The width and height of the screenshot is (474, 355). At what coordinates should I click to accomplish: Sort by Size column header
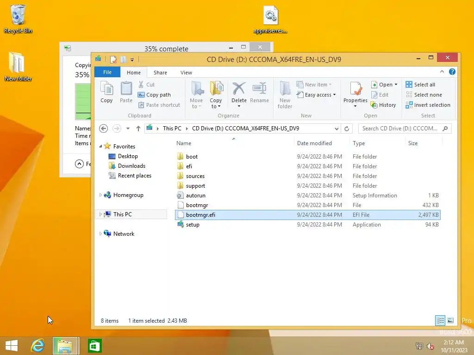pyautogui.click(x=424, y=143)
